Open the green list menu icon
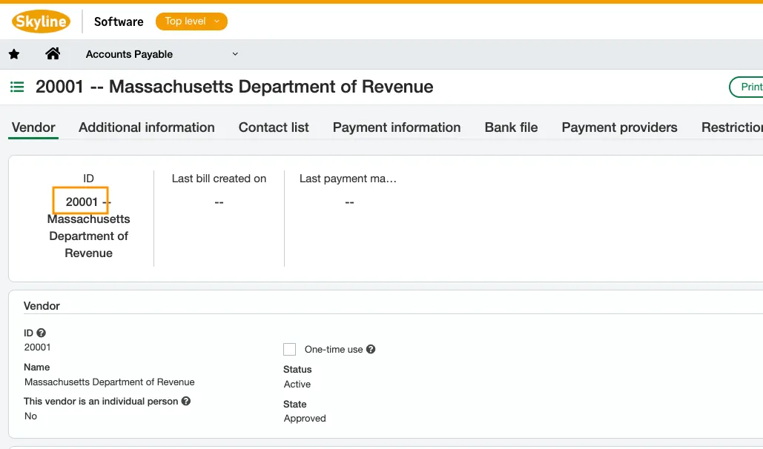 pos(17,87)
